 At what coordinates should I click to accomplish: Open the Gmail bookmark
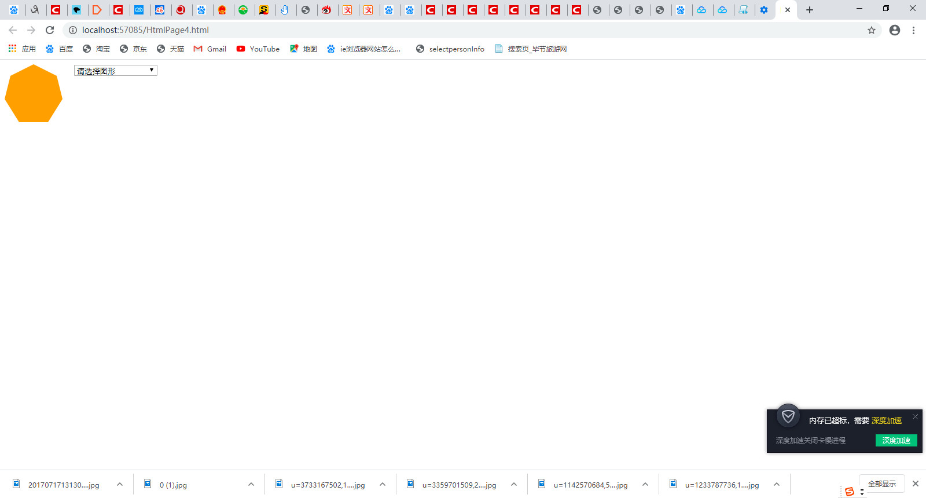210,49
